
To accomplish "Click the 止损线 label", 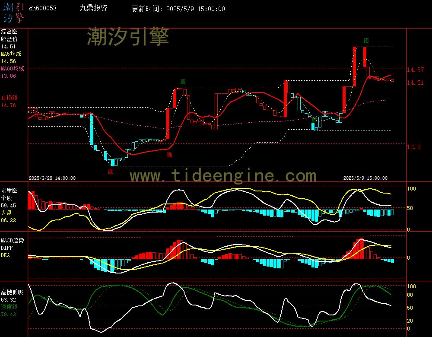I will tap(10, 98).
